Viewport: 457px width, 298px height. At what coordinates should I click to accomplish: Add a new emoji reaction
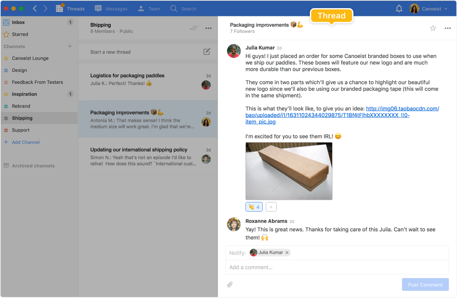(271, 207)
